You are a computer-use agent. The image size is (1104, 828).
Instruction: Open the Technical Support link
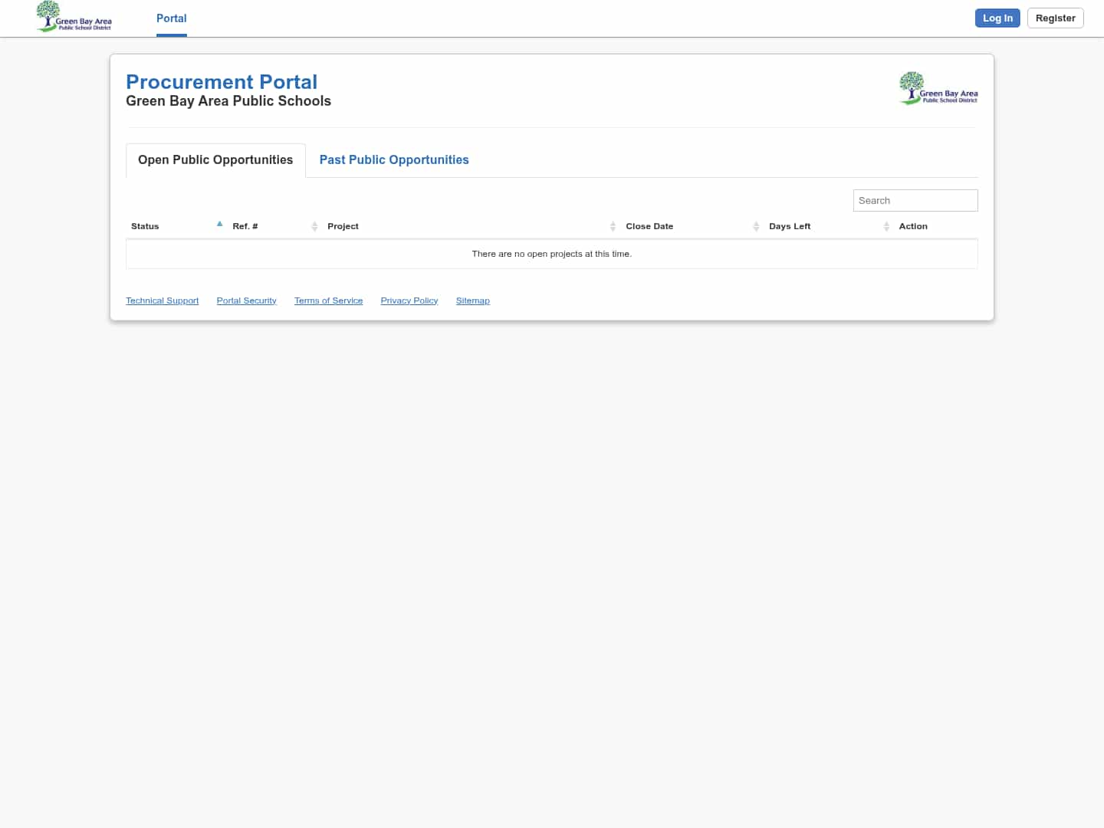point(162,301)
